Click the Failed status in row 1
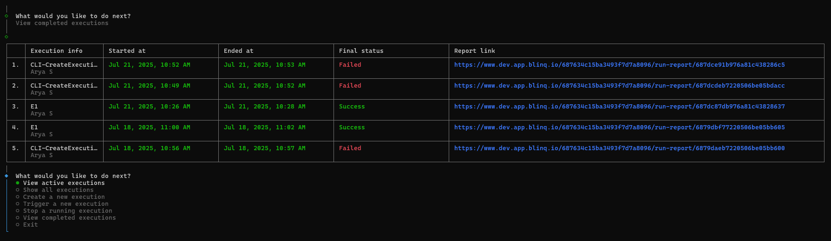 point(350,65)
